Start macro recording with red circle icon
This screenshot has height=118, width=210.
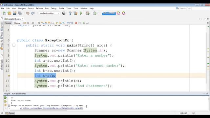pyautogui.click(x=76, y=23)
